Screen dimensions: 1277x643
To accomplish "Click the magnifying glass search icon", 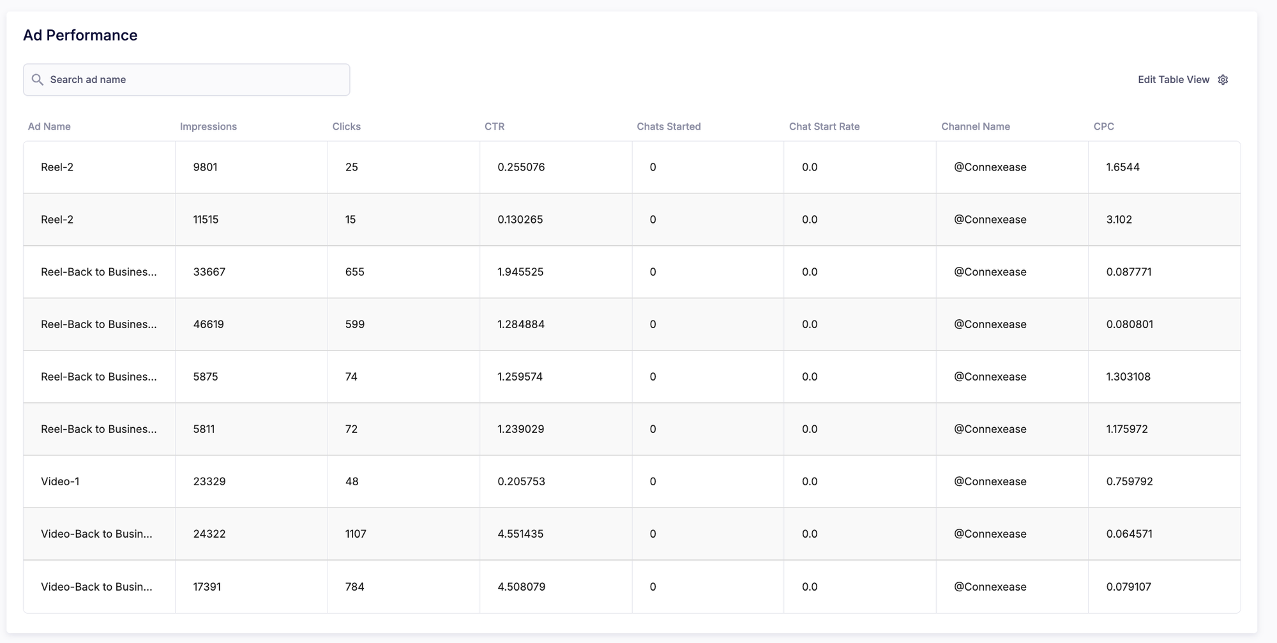I will click(x=38, y=80).
